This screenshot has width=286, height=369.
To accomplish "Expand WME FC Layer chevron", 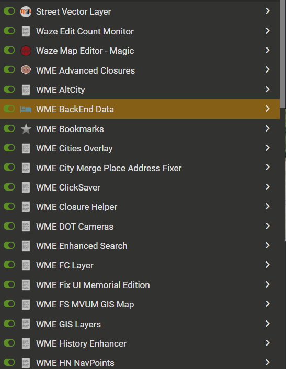I will [267, 265].
